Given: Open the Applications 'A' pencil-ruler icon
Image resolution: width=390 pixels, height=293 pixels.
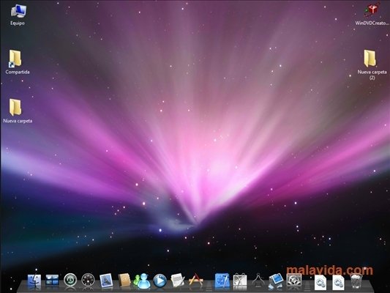Looking at the screenshot, I should click(196, 280).
